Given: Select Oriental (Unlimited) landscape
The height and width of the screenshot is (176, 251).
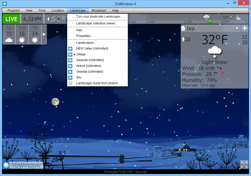Looking at the screenshot, I should pos(97,71).
